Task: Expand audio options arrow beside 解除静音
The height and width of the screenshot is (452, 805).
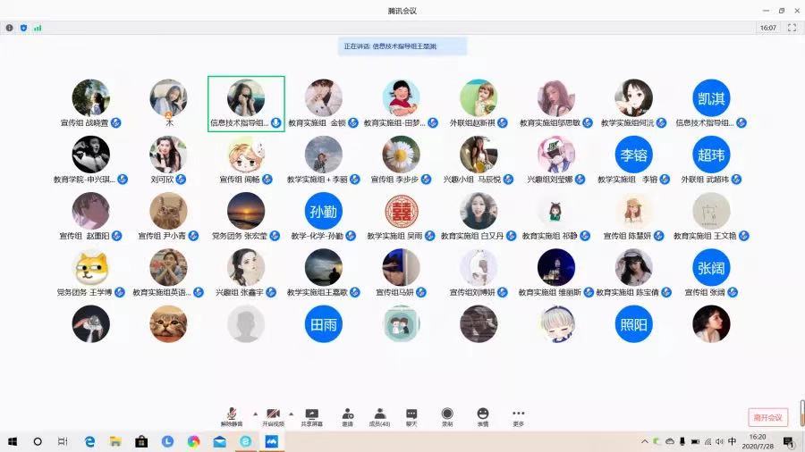Action: coord(254,414)
